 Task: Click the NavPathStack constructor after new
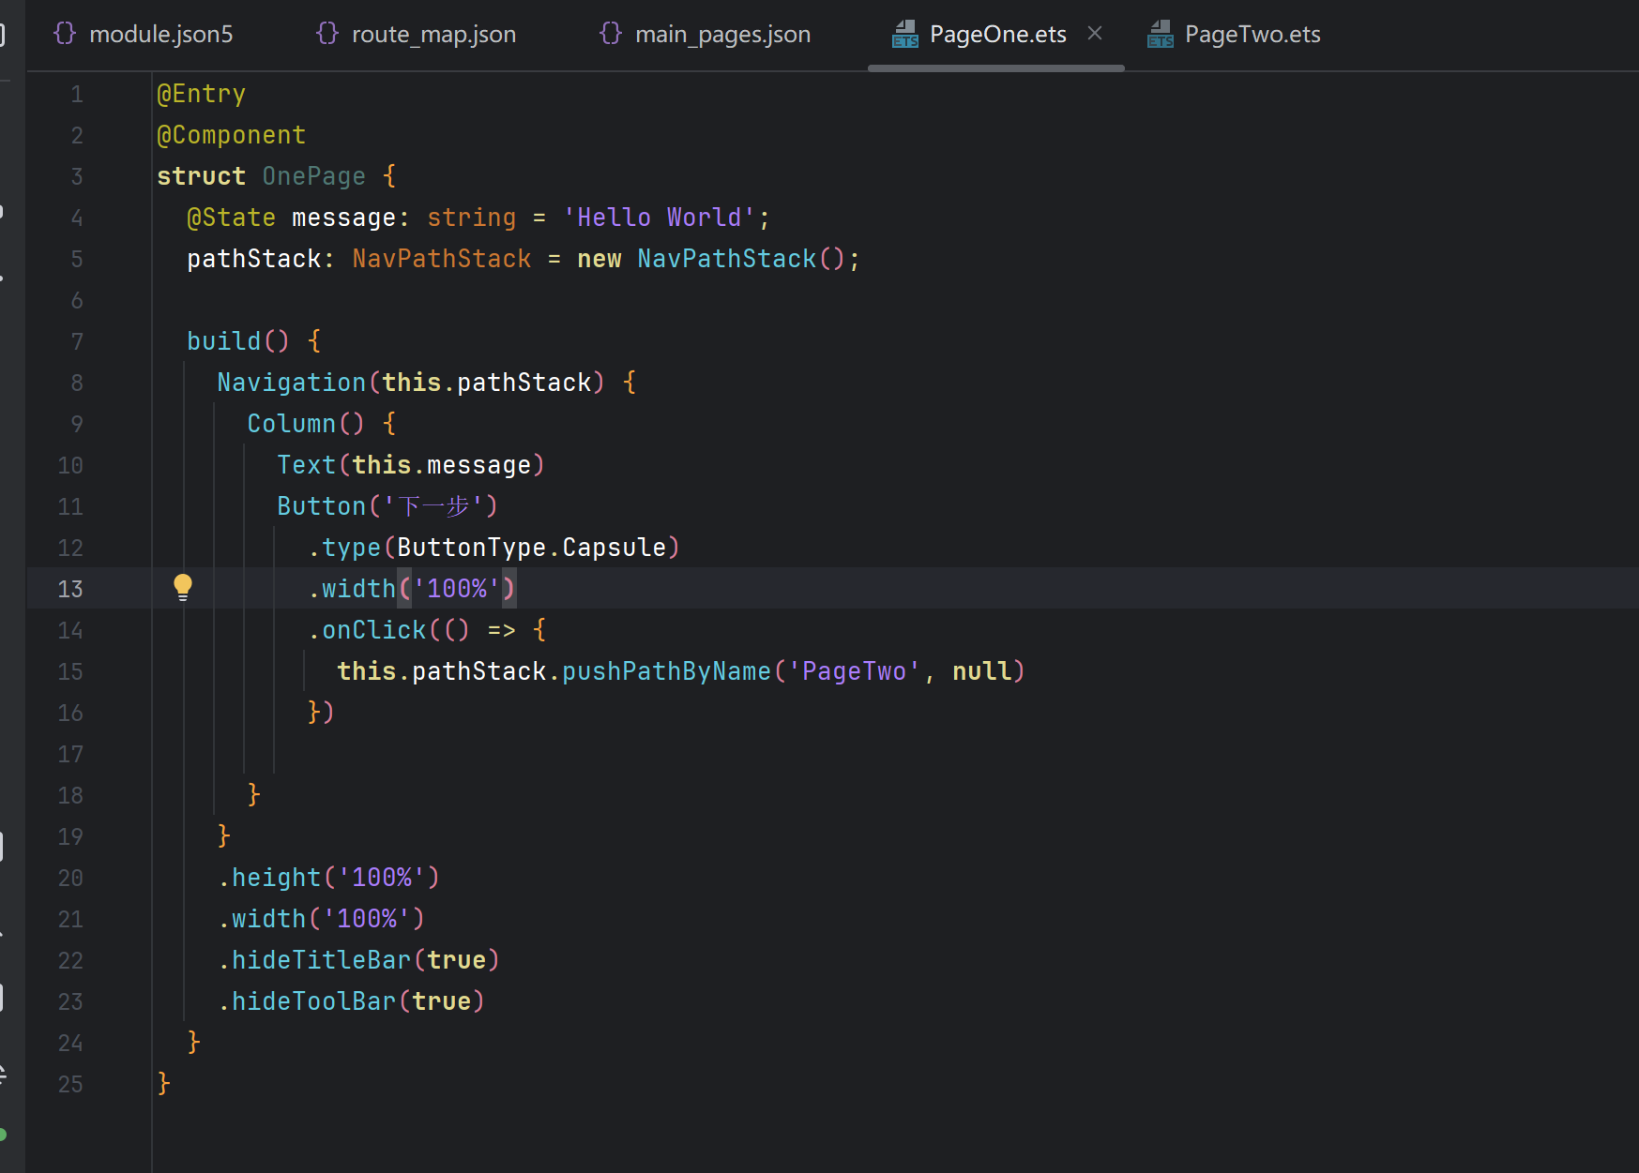coord(726,259)
